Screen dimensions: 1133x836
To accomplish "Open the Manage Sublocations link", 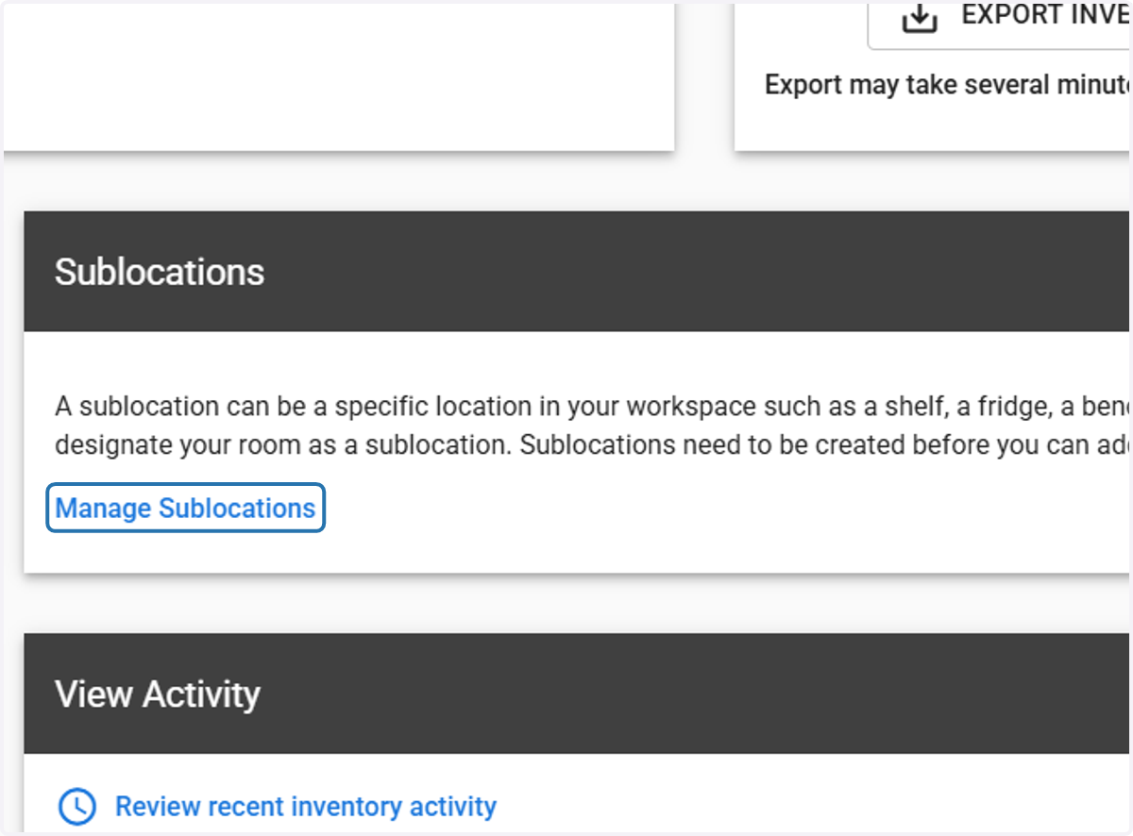I will (x=185, y=508).
